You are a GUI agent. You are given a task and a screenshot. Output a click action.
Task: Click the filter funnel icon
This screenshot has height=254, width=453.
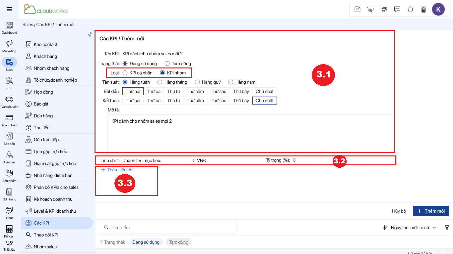pos(447,228)
